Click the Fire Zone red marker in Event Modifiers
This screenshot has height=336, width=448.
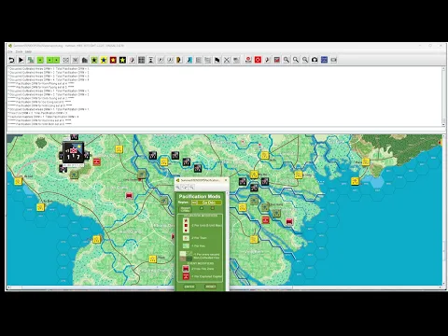point(186,269)
